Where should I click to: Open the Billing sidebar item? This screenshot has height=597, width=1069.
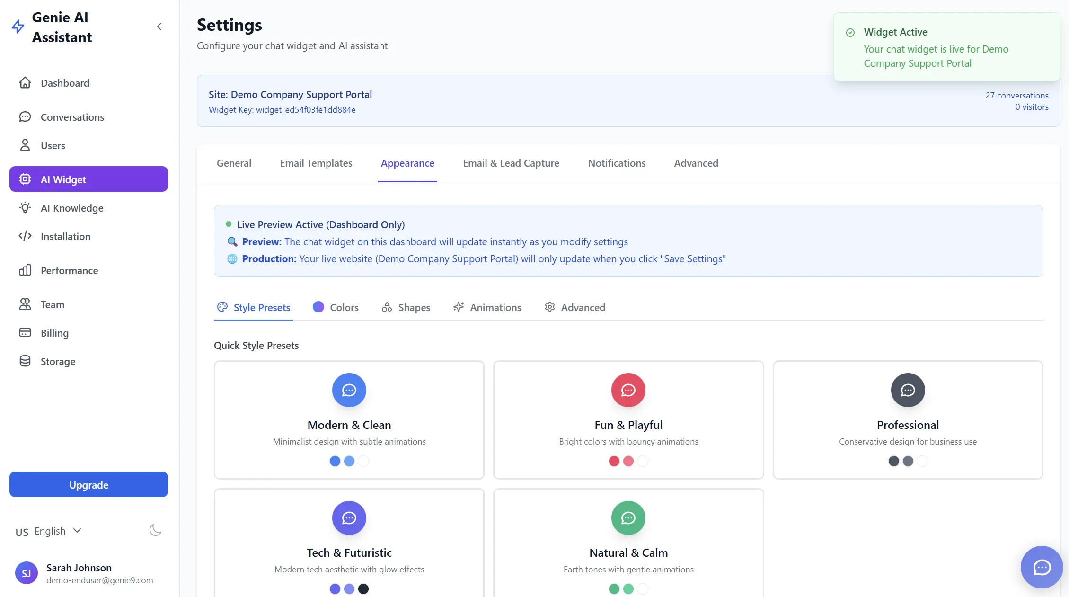click(88, 332)
